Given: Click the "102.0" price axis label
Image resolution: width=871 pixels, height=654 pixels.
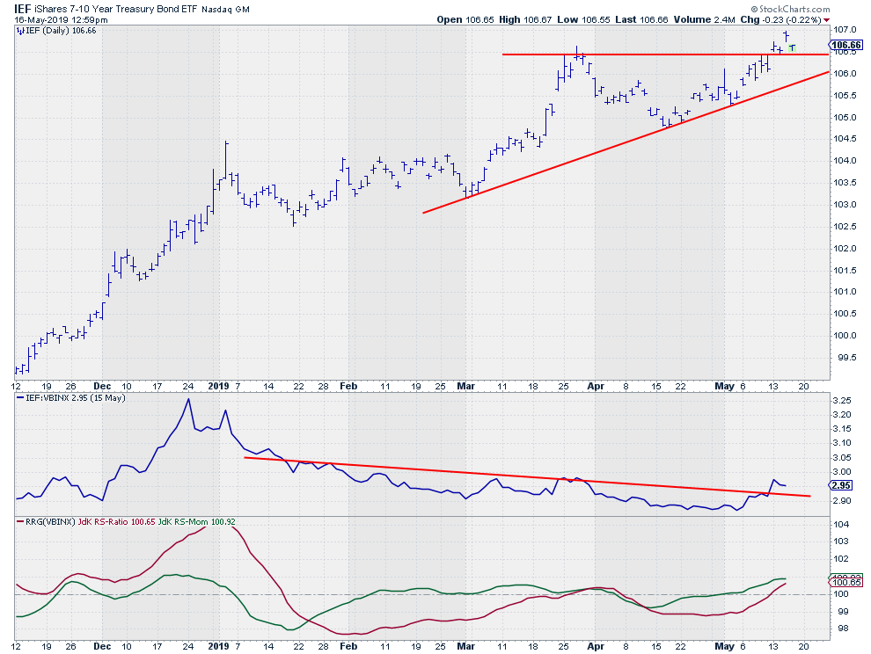Looking at the screenshot, I should tap(843, 248).
